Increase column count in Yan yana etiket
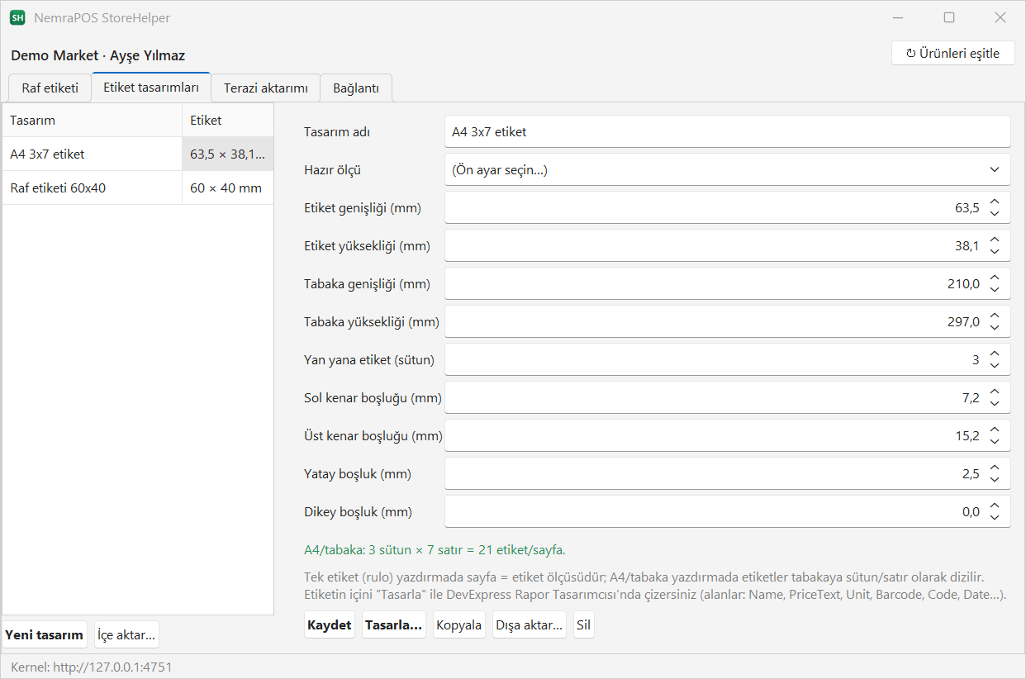Viewport: 1026px width, 679px height. [995, 354]
